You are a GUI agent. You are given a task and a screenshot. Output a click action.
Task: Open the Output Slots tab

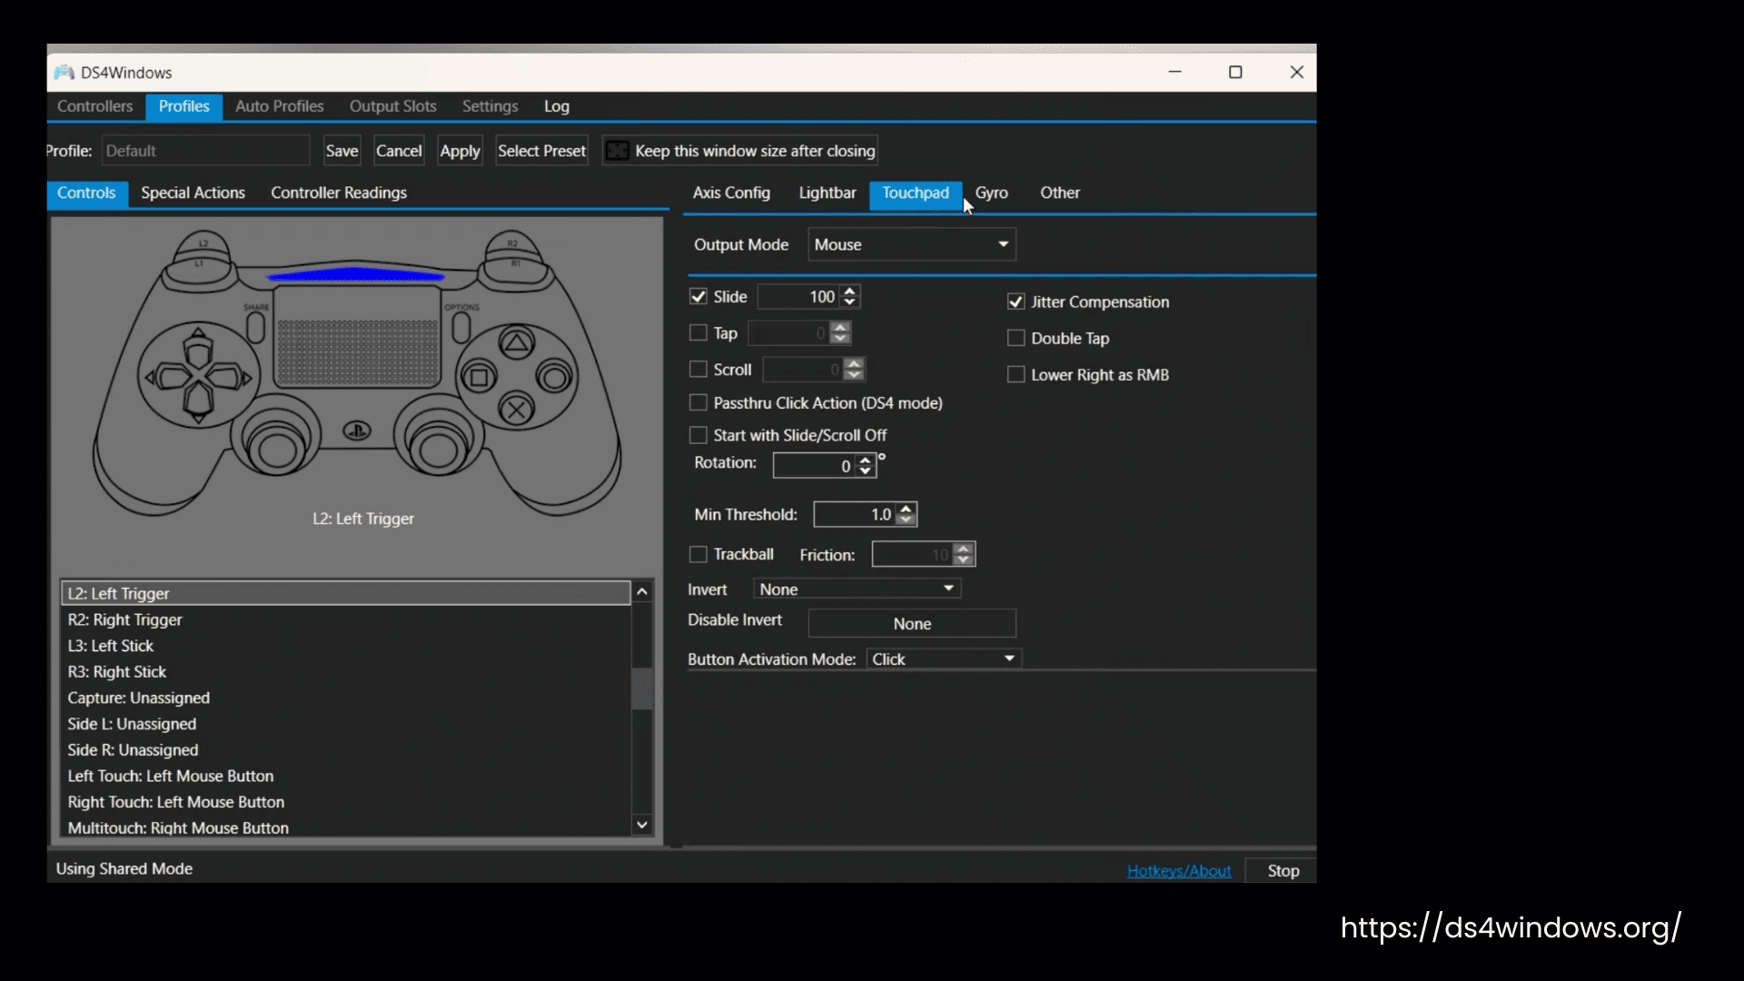coord(392,106)
